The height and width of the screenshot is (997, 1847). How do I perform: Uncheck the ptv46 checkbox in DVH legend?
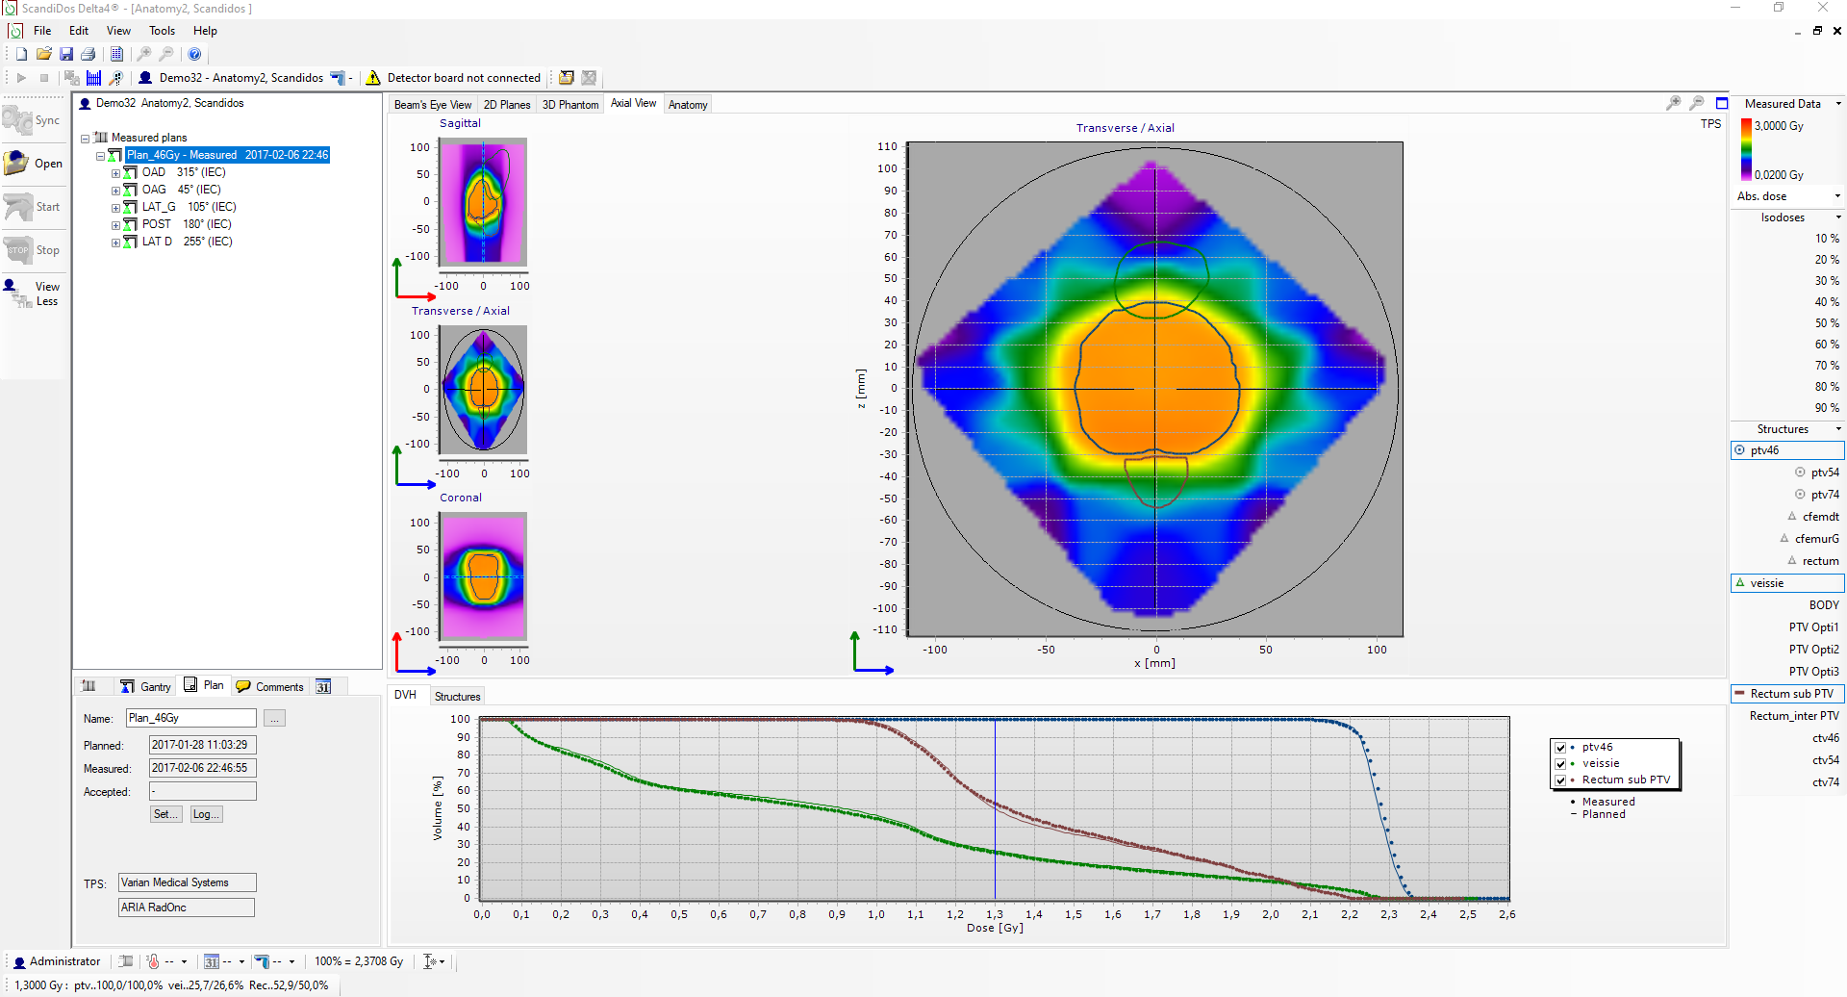1560,748
